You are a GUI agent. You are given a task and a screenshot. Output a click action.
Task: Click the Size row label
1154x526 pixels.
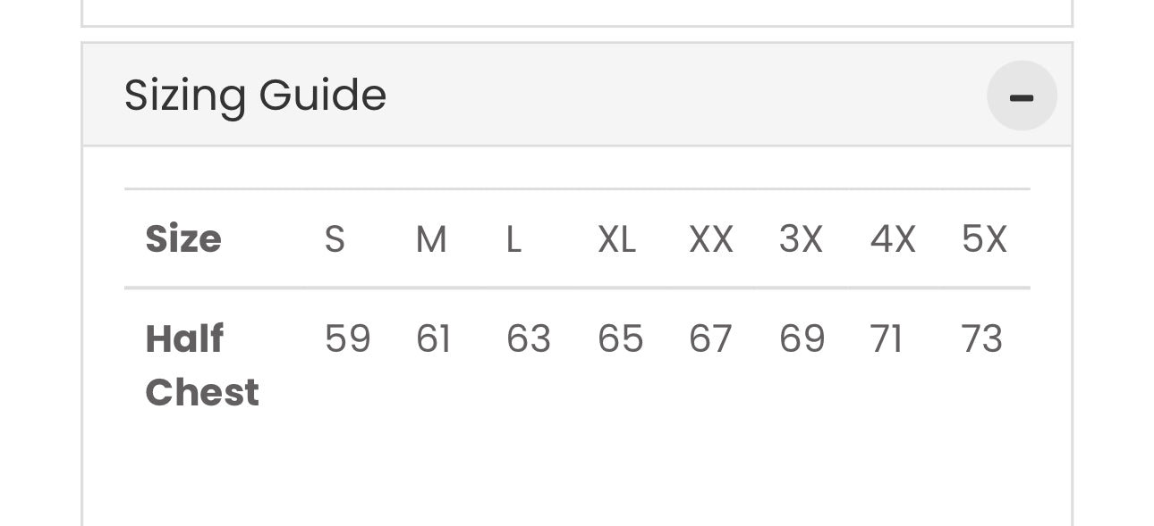(x=183, y=239)
